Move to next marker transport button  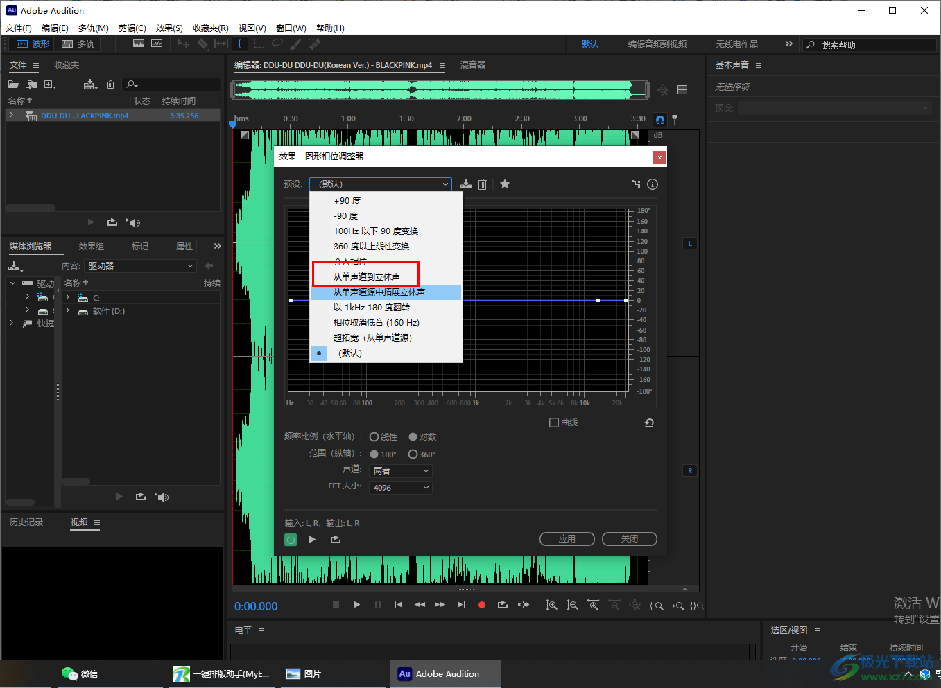pyautogui.click(x=461, y=605)
